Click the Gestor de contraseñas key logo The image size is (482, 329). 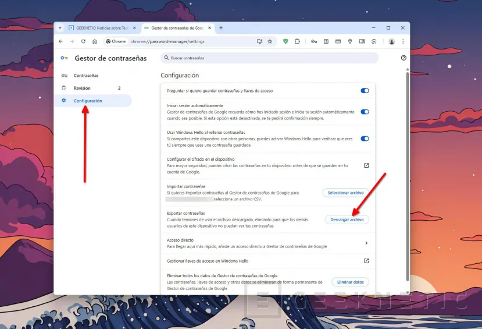coord(64,58)
